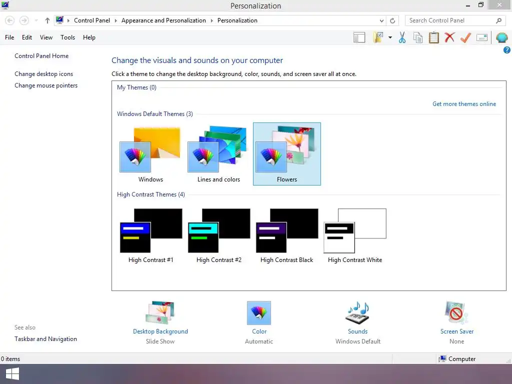Click the 0 items status bar text
512x384 pixels.
(10, 359)
